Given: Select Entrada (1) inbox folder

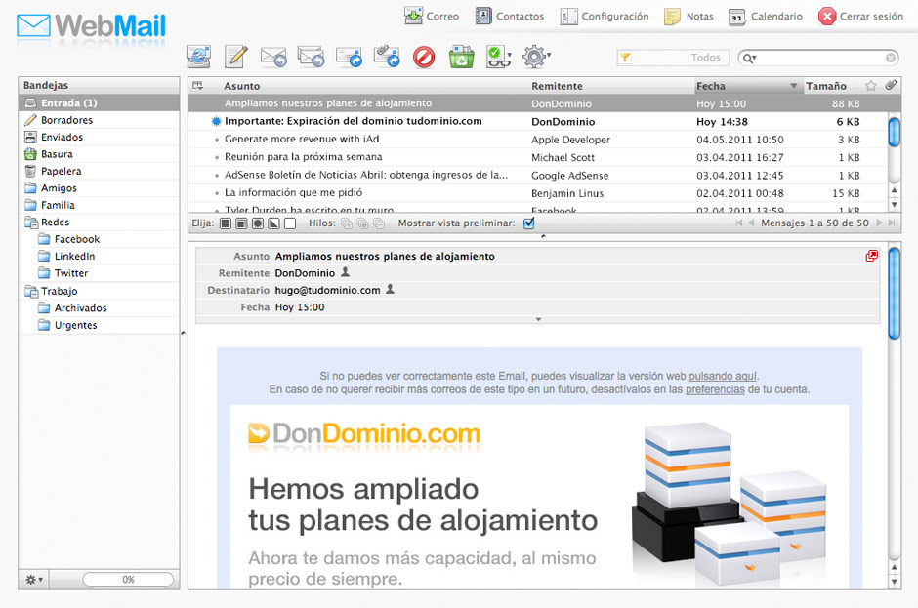Looking at the screenshot, I should click(x=99, y=103).
